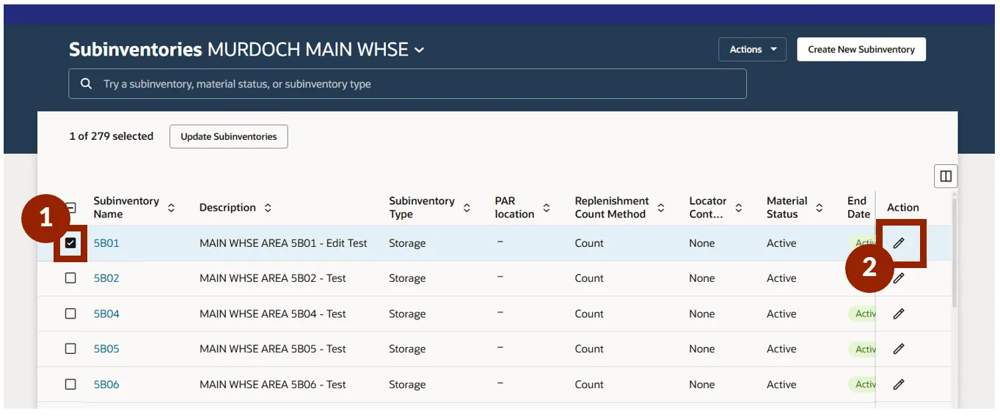This screenshot has width=1000, height=416.
Task: Select the 5B02 row checkbox
Action: click(x=70, y=278)
